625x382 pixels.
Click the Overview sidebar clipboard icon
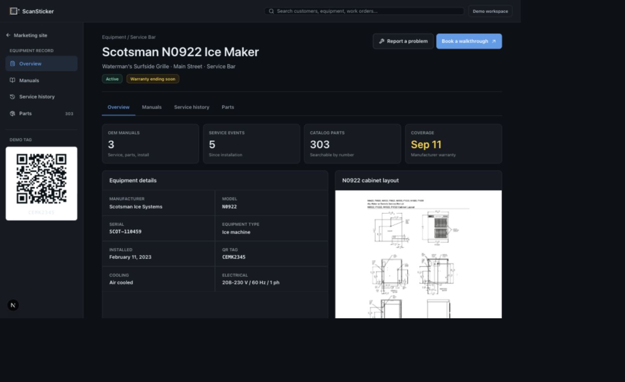(x=12, y=64)
